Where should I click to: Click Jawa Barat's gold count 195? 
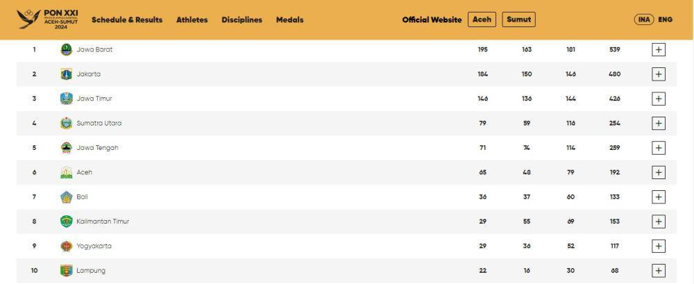tap(482, 49)
